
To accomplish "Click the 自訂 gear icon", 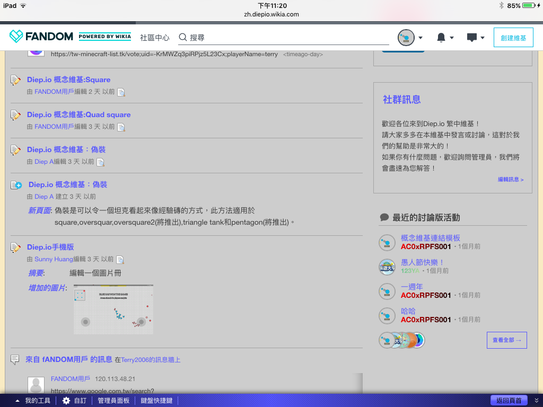I will click(66, 401).
